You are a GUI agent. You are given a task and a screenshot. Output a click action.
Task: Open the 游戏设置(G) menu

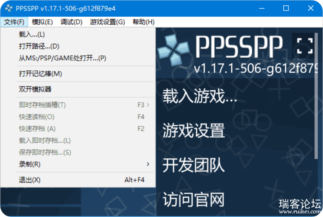coord(107,22)
